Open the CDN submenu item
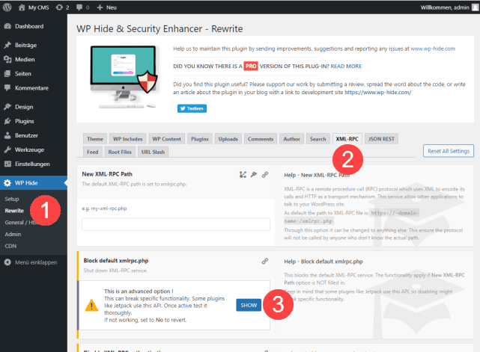The width and height of the screenshot is (480, 352). (10, 246)
